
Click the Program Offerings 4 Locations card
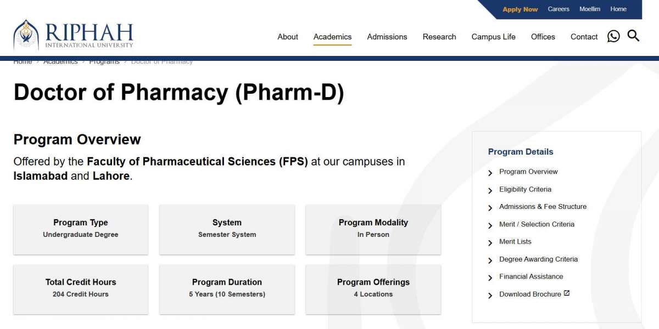[x=373, y=290]
